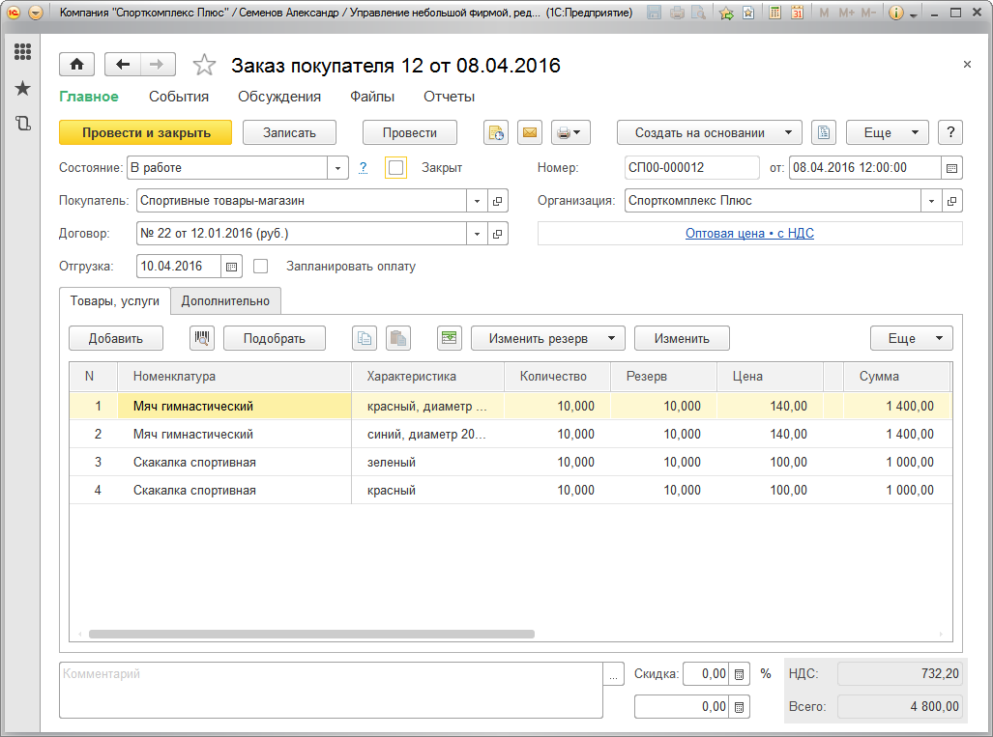Open history icon in left sidebar
This screenshot has width=993, height=737.
click(22, 123)
